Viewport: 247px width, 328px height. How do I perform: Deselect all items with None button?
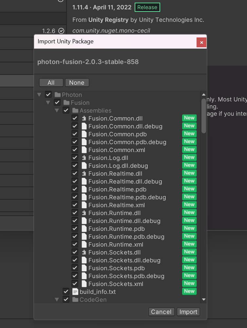click(x=77, y=83)
